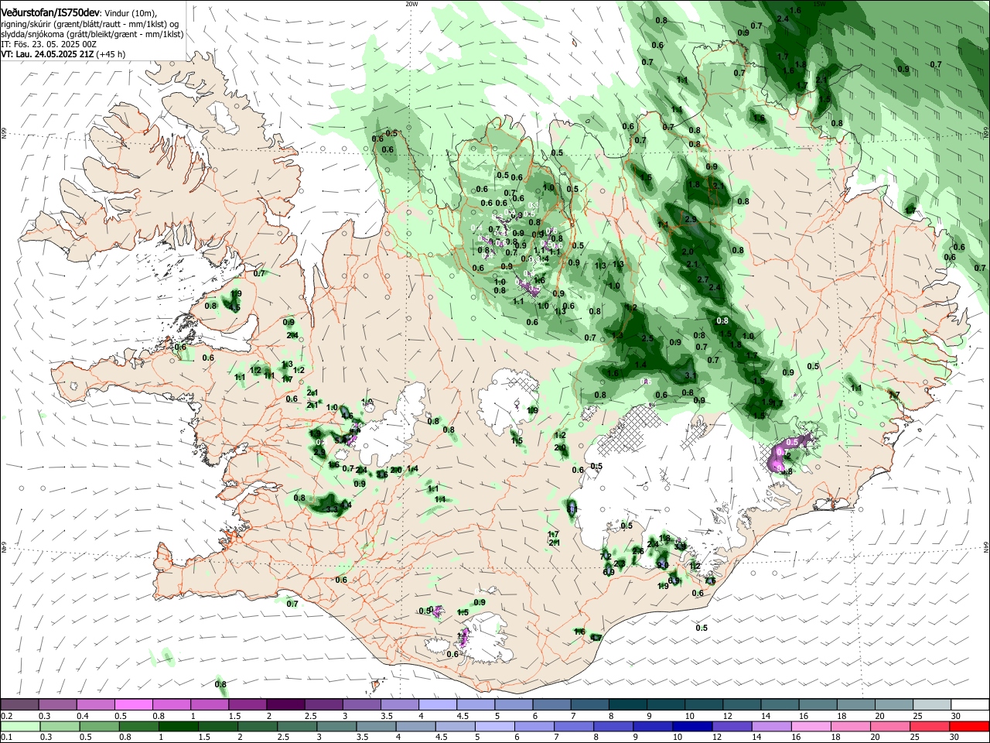Click the bright red 30 swatch in lower legend row
Viewport: 990px width, 743px height.
point(970,726)
